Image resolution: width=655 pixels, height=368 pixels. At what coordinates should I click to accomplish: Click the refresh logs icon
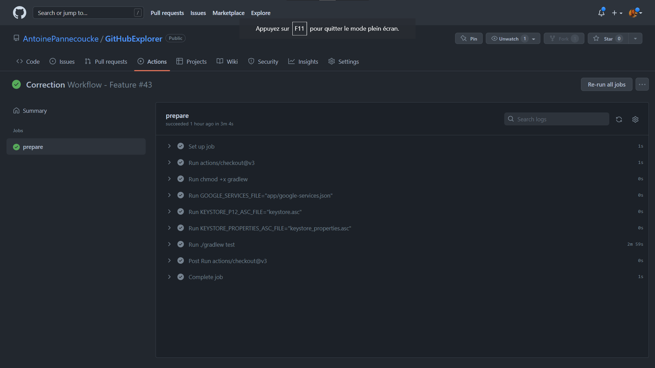click(619, 119)
